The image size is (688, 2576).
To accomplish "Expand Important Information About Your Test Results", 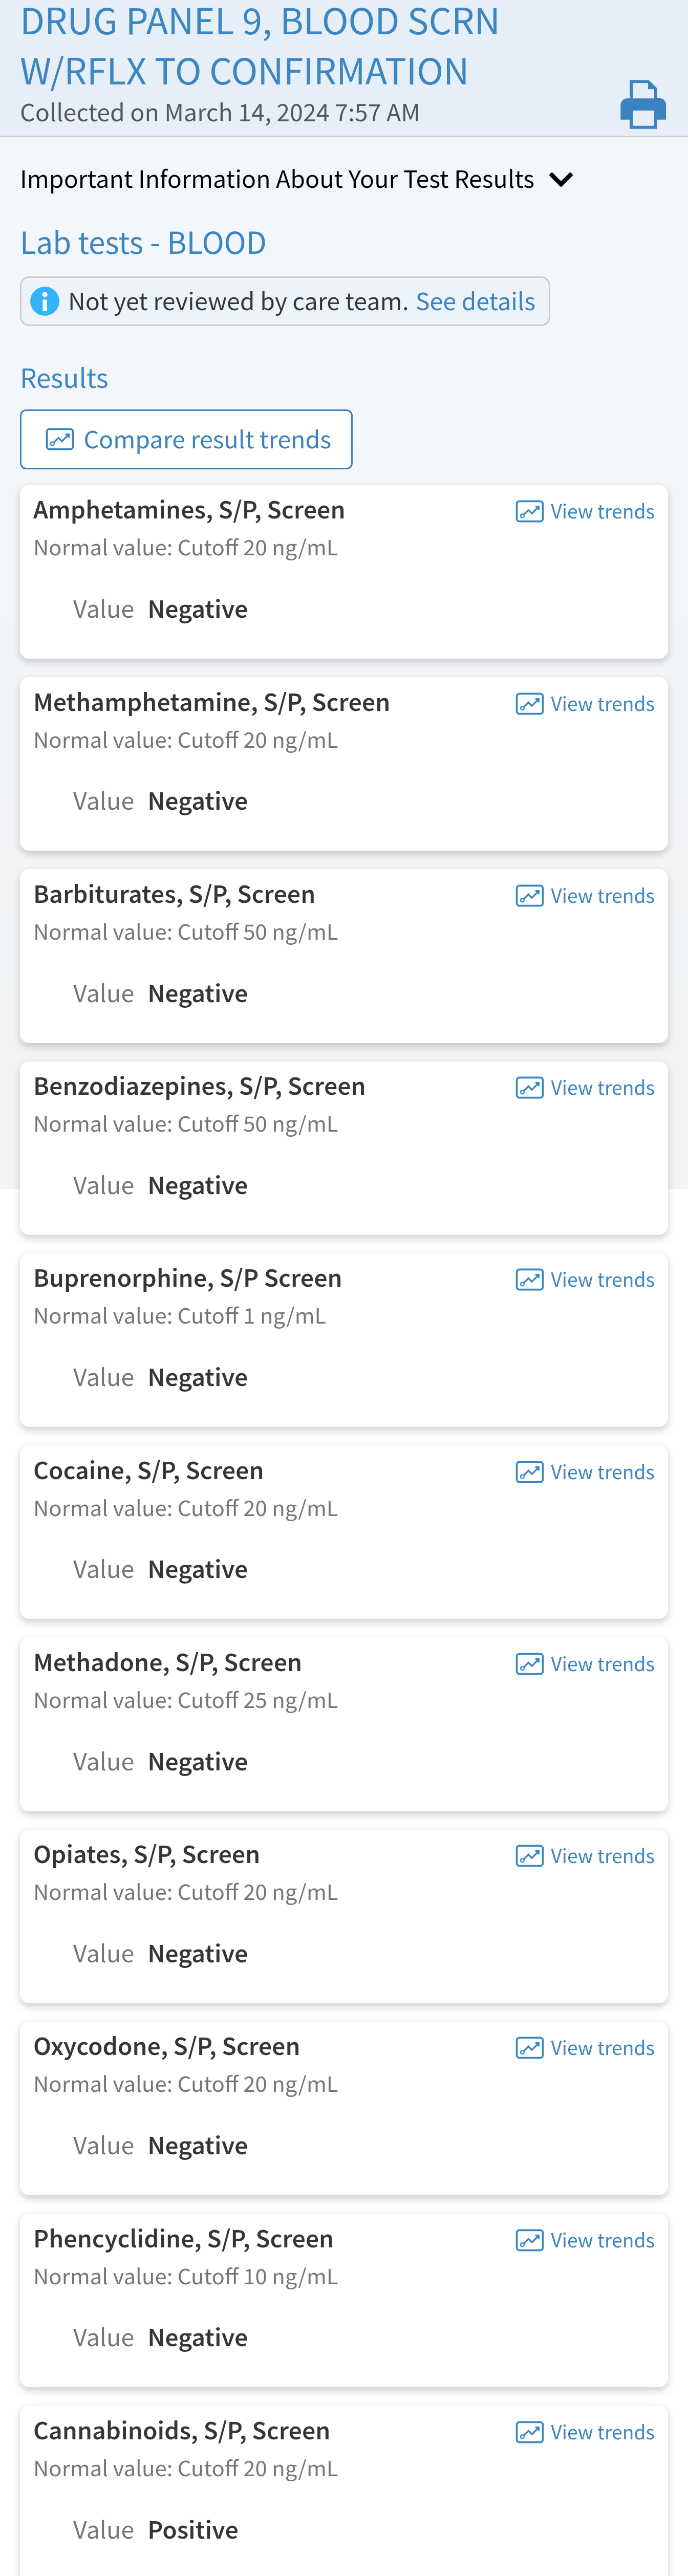I will coord(277,180).
